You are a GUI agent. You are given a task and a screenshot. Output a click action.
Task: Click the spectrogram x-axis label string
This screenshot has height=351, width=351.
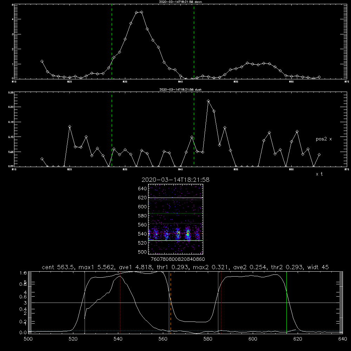point(178,259)
